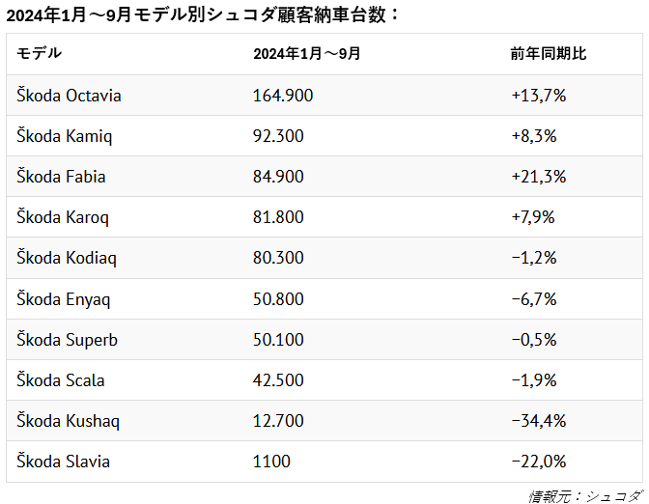Click the +21,3% Fabia change value
Viewport: 649px width, 504px height.
(539, 177)
